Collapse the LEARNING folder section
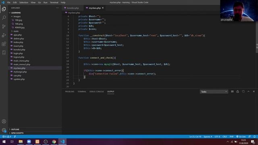Viewport: 258px width, 145px height. coord(16,12)
